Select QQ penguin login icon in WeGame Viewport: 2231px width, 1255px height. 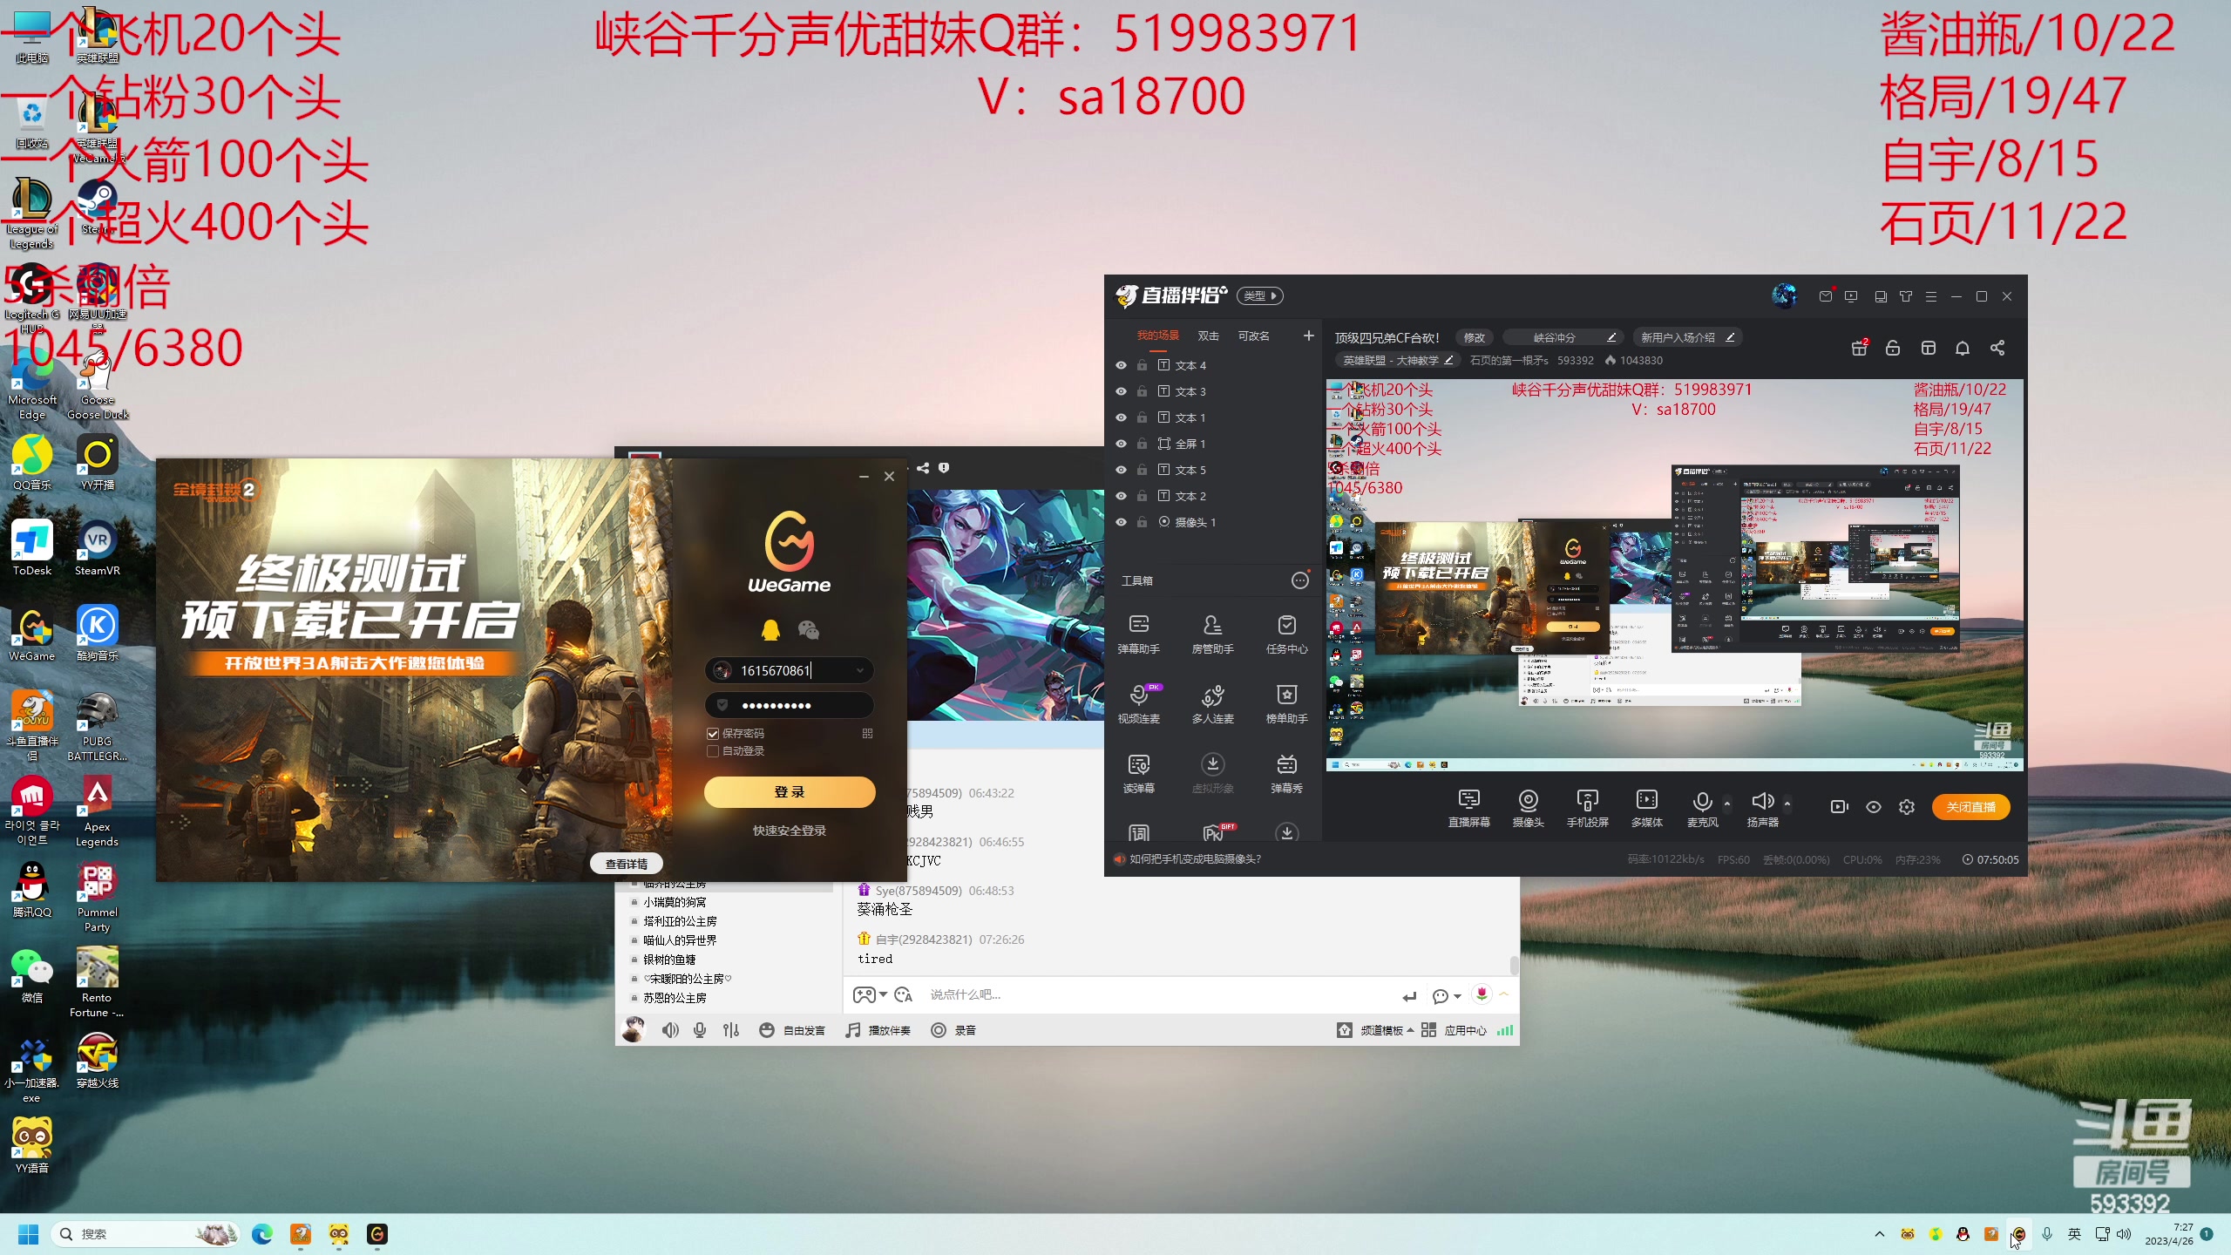[x=770, y=629]
